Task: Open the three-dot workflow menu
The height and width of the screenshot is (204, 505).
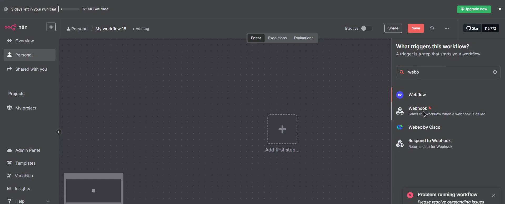Action: point(447,28)
